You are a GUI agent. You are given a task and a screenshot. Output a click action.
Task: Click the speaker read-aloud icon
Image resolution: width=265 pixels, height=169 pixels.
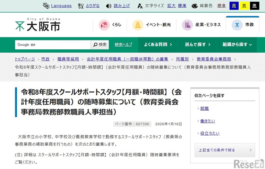(108, 6)
